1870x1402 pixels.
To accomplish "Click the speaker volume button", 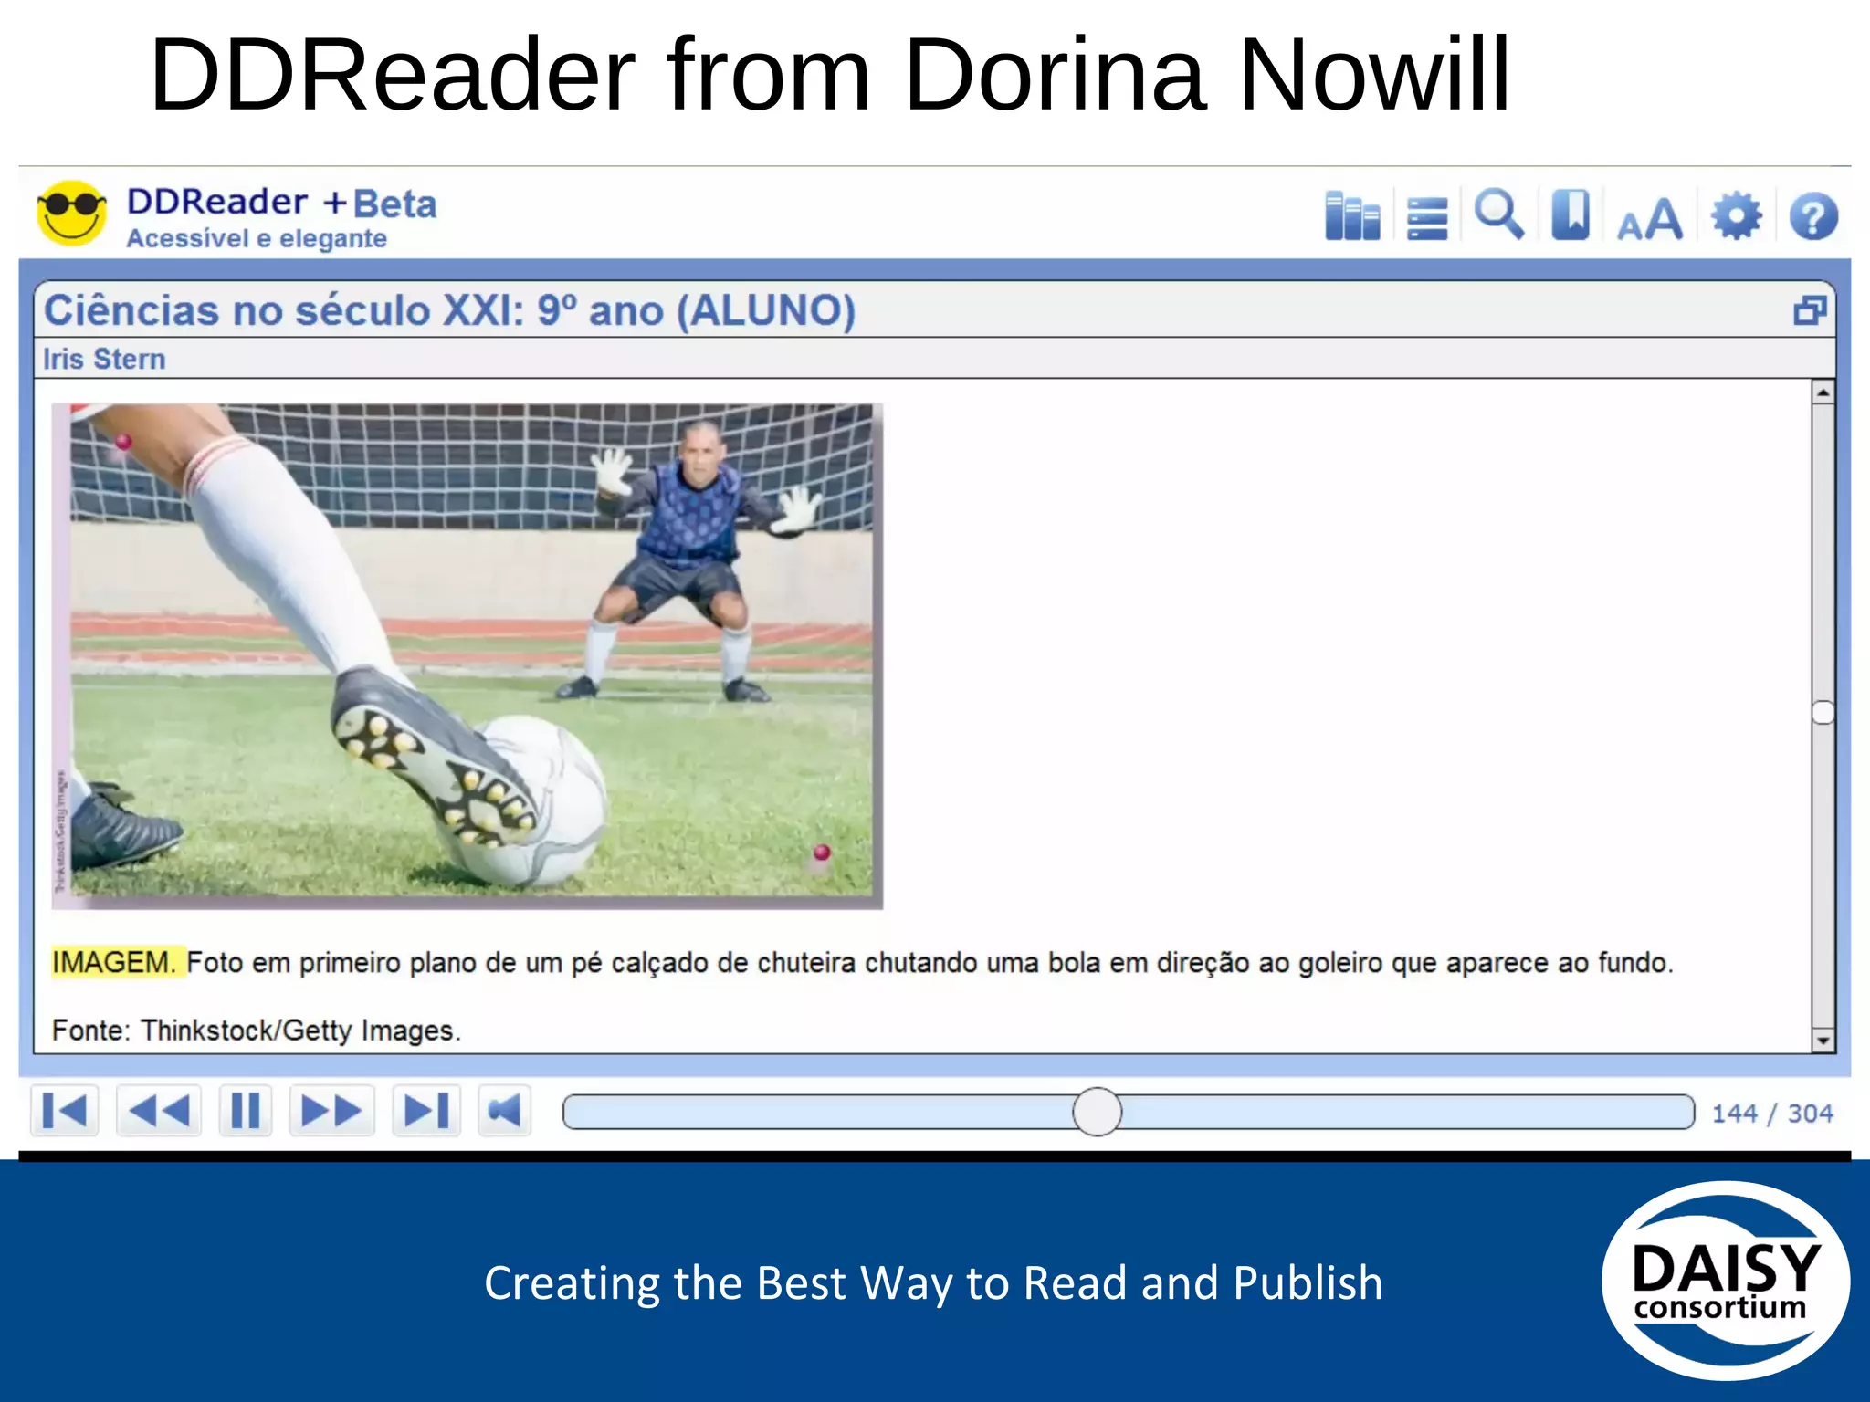I will [504, 1111].
